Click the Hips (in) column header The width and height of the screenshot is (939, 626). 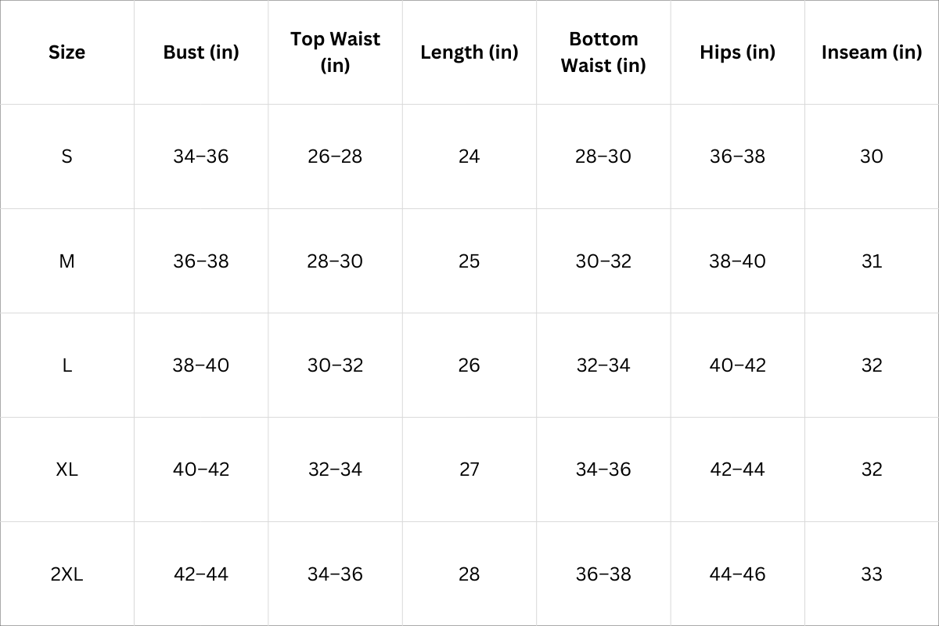point(737,52)
